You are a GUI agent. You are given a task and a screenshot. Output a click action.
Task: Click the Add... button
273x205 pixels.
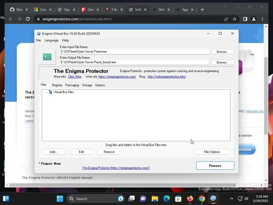(x=54, y=152)
